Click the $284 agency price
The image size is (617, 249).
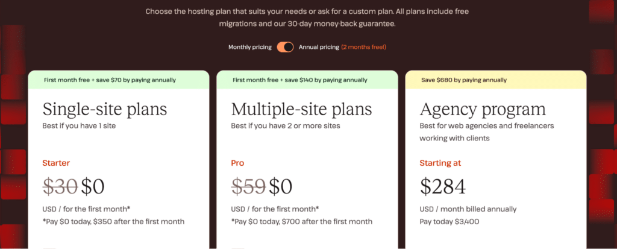click(443, 186)
